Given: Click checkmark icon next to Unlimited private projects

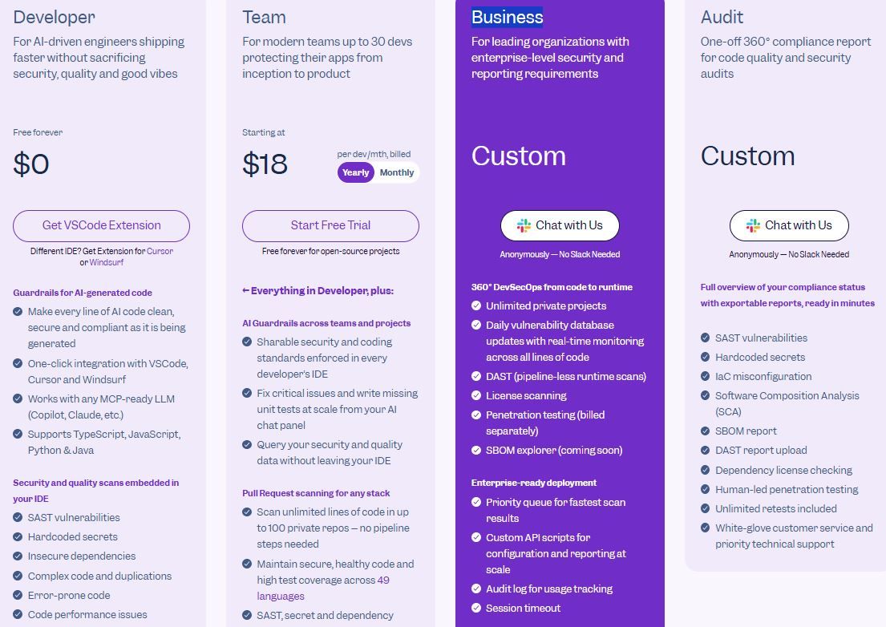Looking at the screenshot, I should 475,305.
